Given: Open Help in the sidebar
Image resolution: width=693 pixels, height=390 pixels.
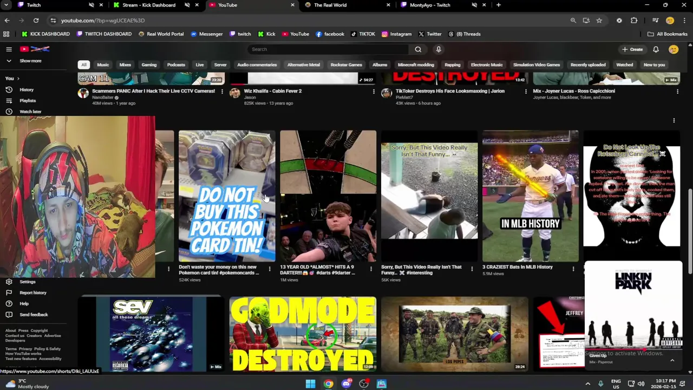Looking at the screenshot, I should [x=24, y=303].
